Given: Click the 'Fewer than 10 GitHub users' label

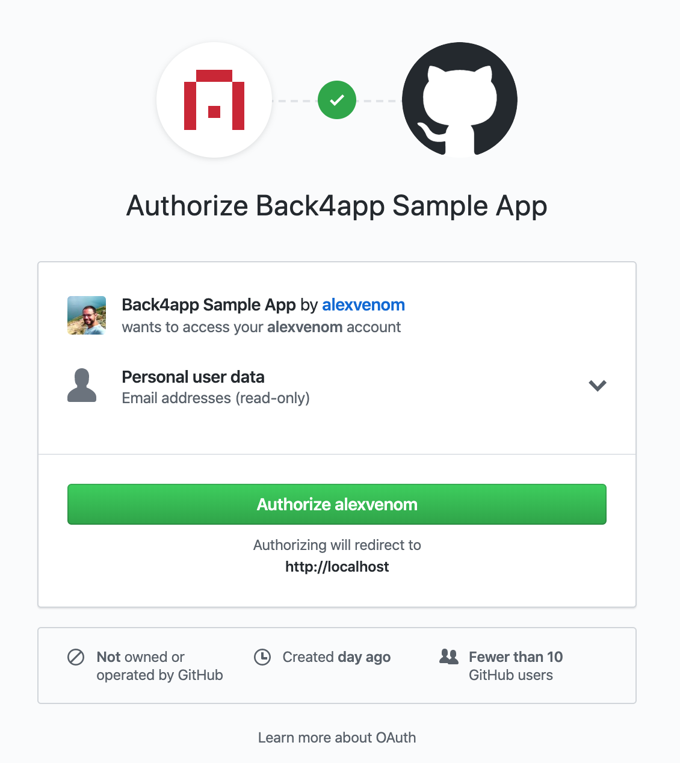Looking at the screenshot, I should click(515, 666).
